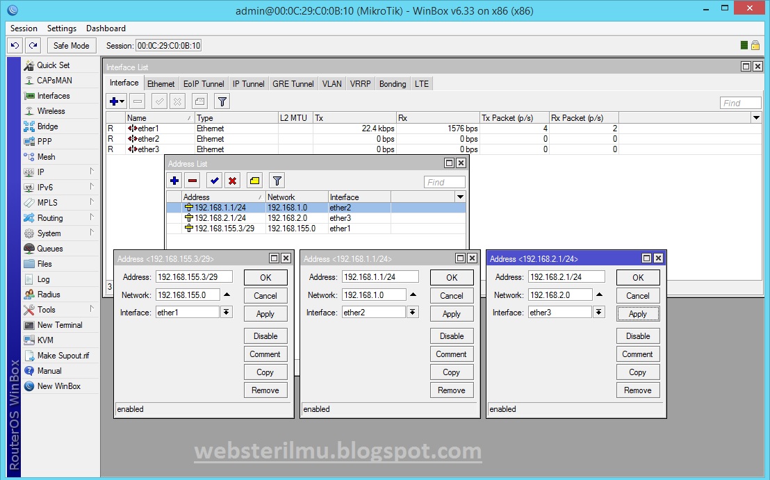This screenshot has width=770, height=480.
Task: Remove address with red minus icon
Action: [192, 181]
